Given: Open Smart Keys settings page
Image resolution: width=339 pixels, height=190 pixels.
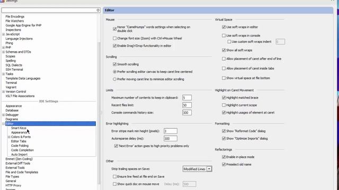Looking at the screenshot, I should (19, 128).
